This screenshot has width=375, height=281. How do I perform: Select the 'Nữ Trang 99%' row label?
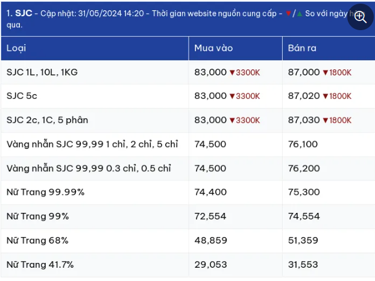pyautogui.click(x=38, y=216)
